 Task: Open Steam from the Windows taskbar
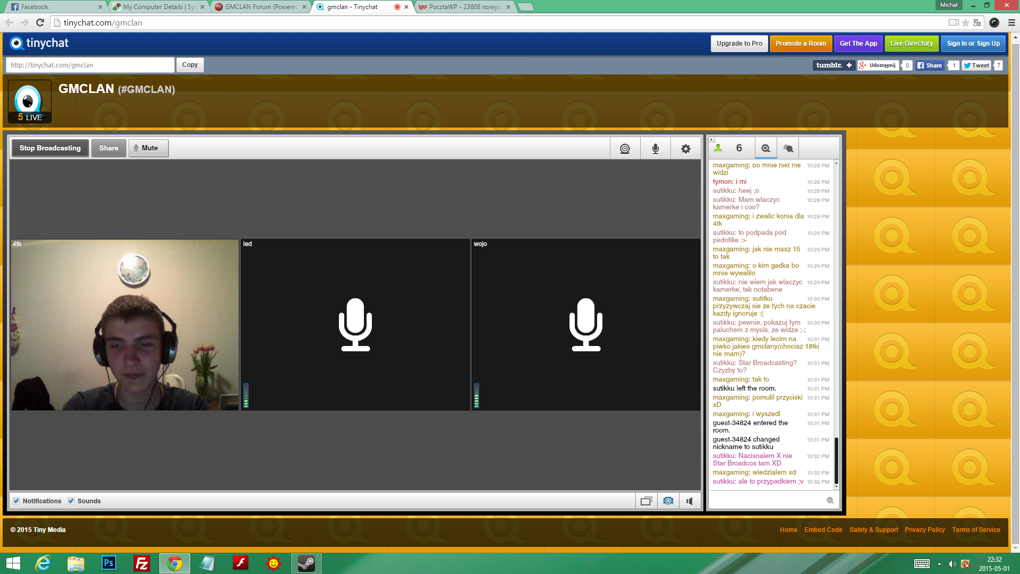(x=307, y=563)
